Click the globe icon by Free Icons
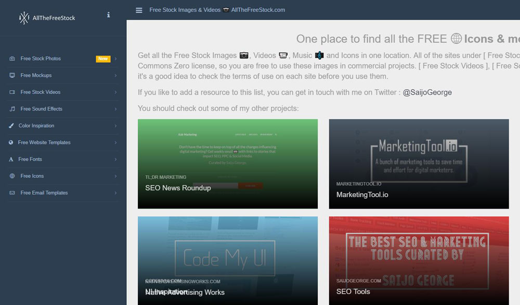The height and width of the screenshot is (305, 520). click(x=12, y=176)
